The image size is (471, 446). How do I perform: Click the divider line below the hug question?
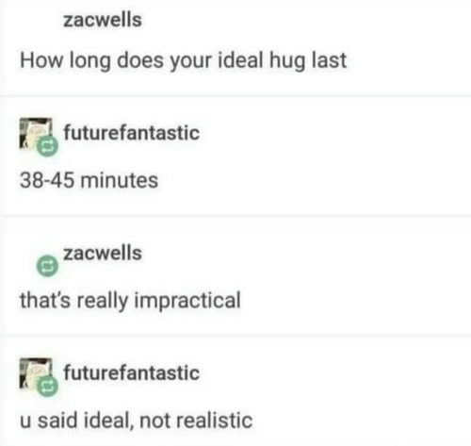click(x=235, y=95)
